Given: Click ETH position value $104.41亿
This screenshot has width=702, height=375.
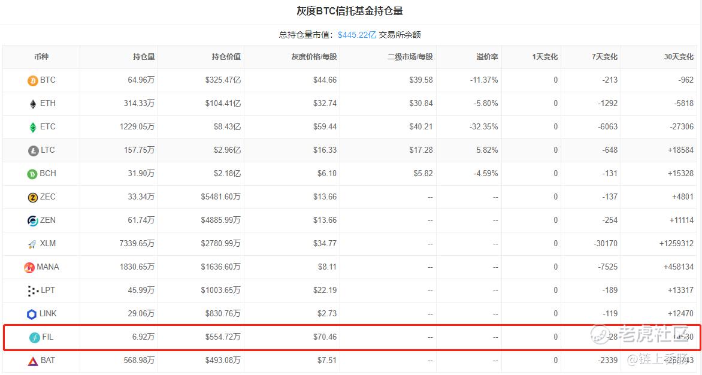Looking at the screenshot, I should [x=223, y=104].
